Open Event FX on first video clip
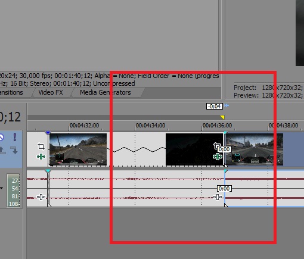 [x=41, y=157]
